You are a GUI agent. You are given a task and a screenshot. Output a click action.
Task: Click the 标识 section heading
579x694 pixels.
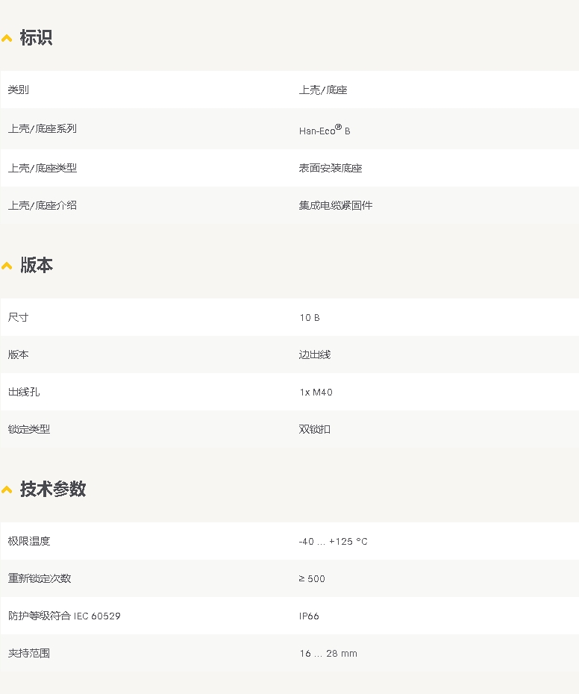pyautogui.click(x=36, y=37)
